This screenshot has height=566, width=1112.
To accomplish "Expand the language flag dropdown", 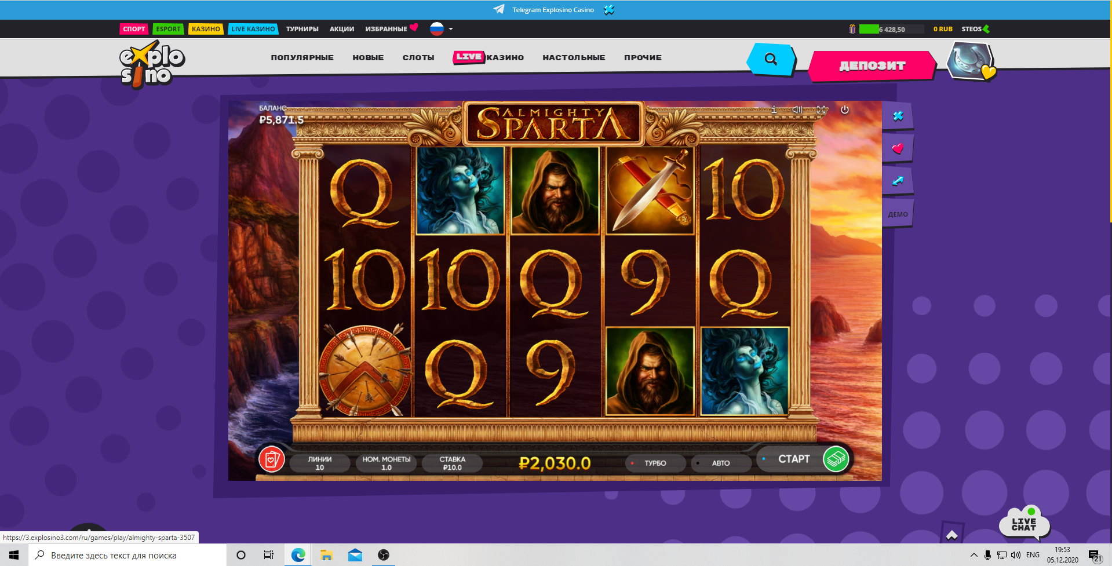I will point(442,29).
